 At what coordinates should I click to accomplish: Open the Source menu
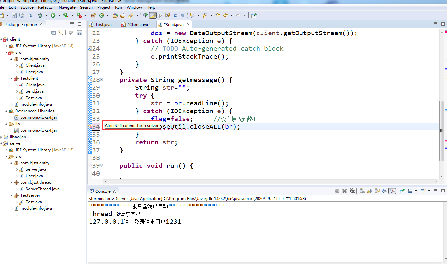point(27,7)
